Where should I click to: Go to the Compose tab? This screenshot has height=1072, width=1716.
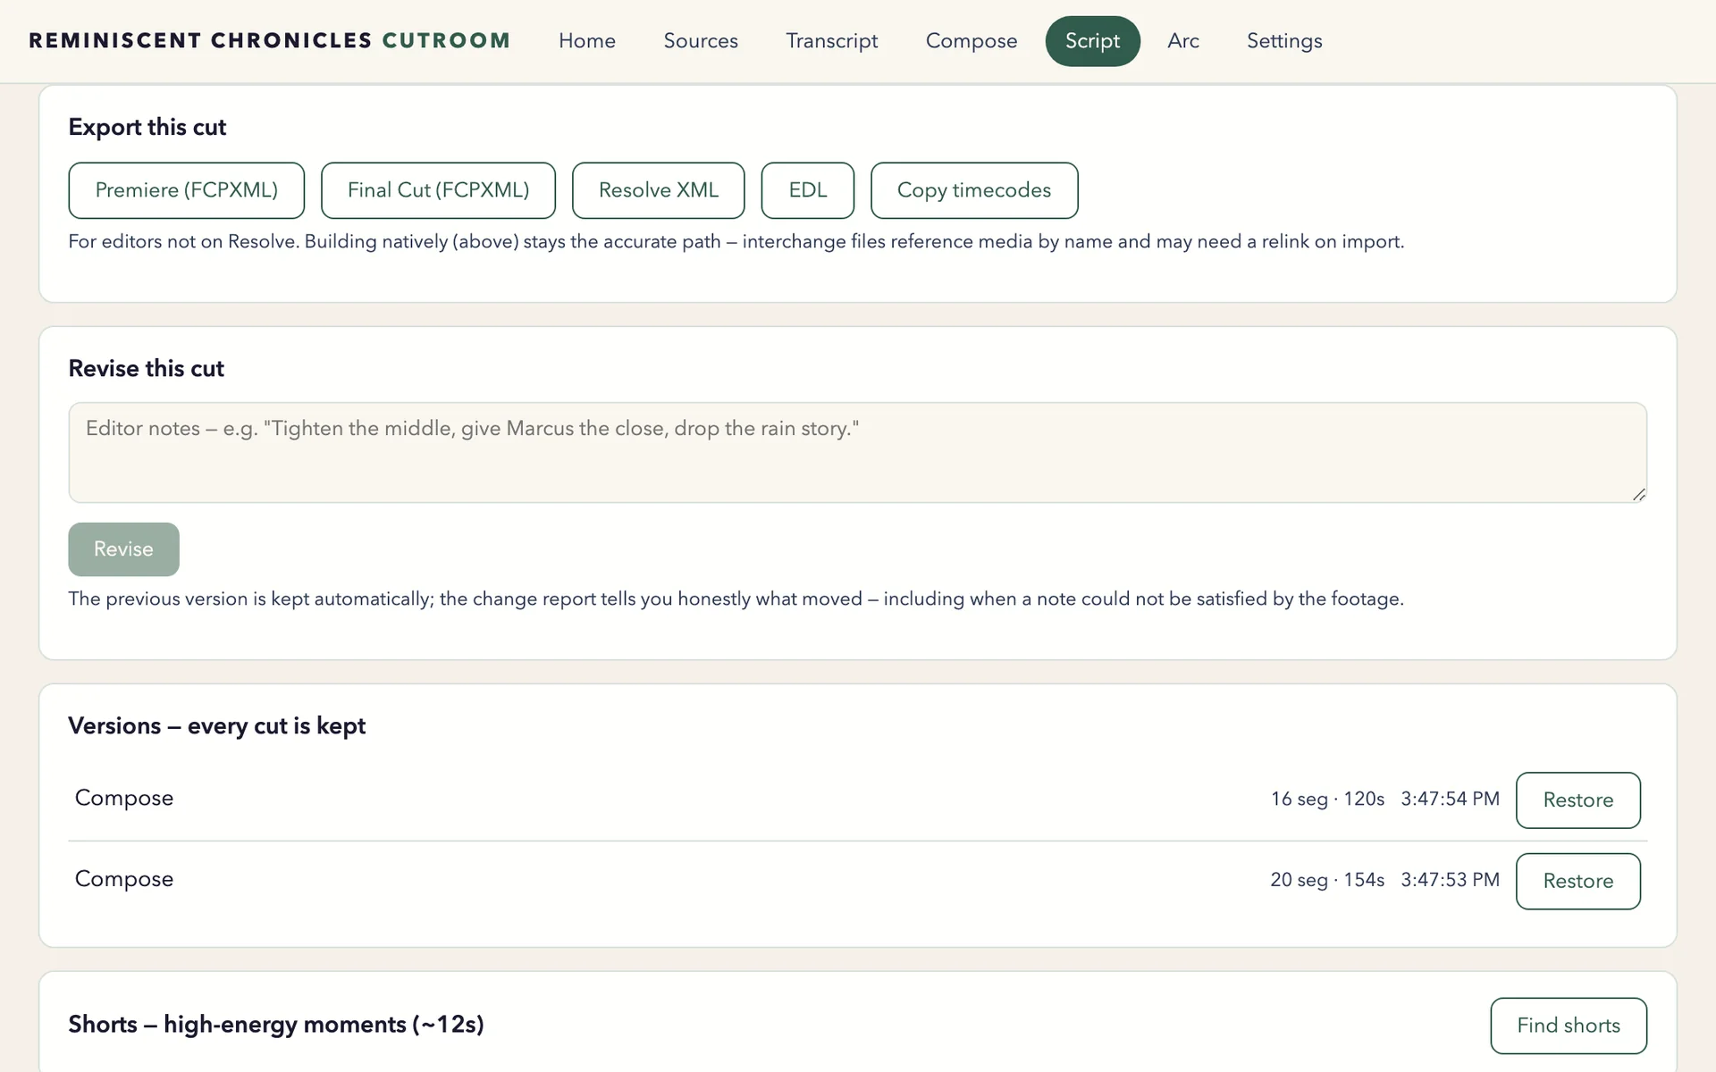(971, 41)
